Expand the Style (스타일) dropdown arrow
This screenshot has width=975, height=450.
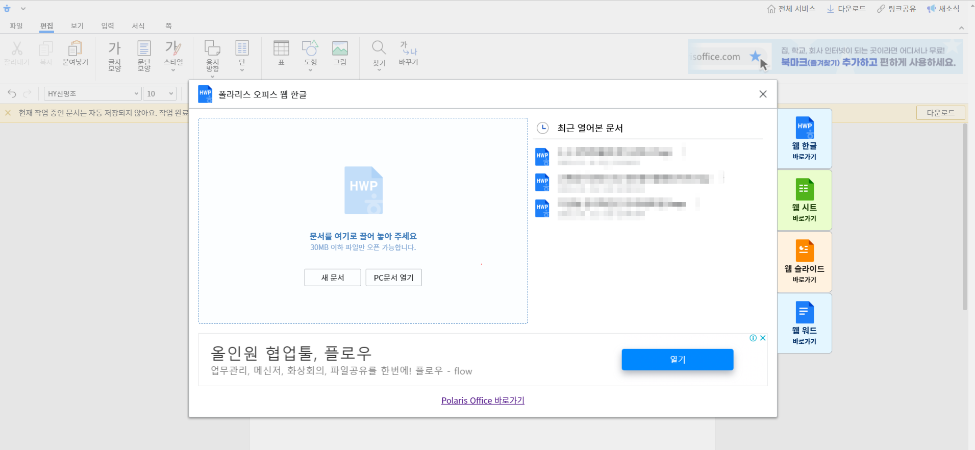pos(173,70)
